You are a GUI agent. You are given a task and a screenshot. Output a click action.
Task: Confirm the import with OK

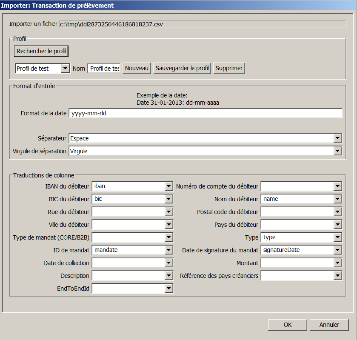point(288,325)
